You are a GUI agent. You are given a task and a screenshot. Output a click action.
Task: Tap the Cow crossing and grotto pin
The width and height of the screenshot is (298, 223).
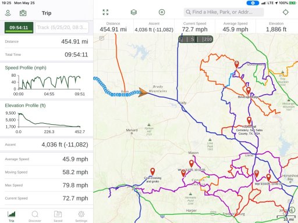point(152,171)
